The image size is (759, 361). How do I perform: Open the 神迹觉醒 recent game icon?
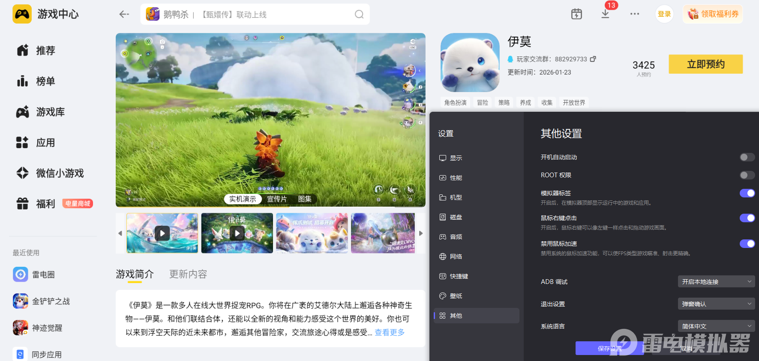click(21, 328)
